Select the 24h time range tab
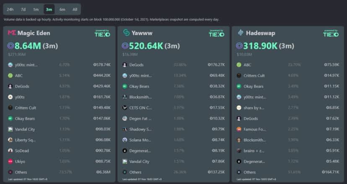 [10, 10]
